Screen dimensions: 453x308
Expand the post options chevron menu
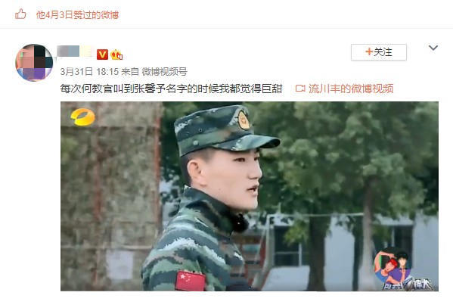point(433,48)
